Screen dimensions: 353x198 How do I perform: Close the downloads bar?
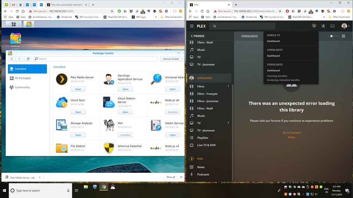(181, 177)
